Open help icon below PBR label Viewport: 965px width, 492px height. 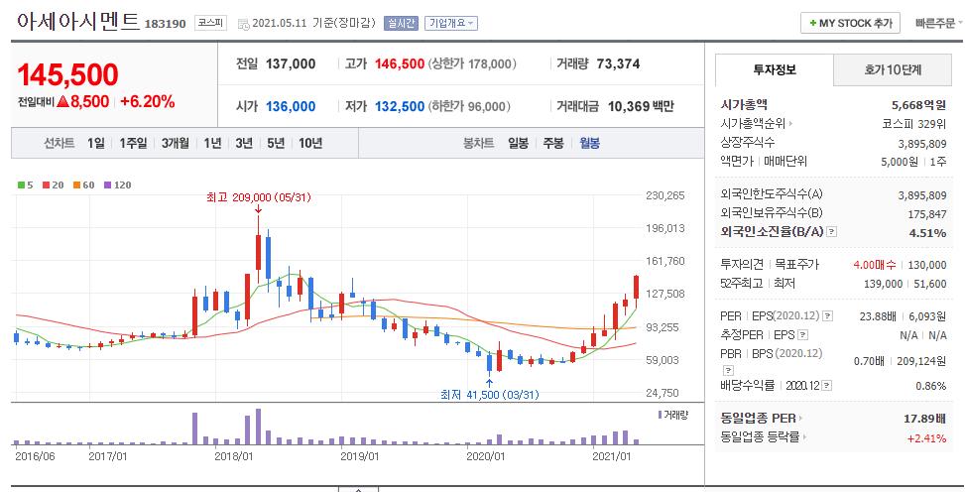(x=728, y=370)
